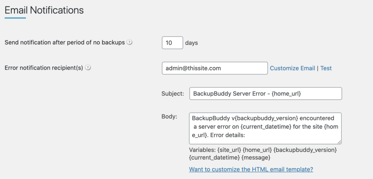Open 'Want to customize the HTML email template?' link

[251, 169]
